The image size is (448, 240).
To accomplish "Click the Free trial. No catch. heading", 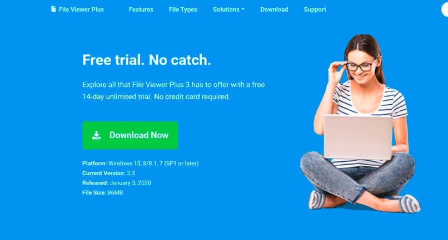I will tap(147, 60).
